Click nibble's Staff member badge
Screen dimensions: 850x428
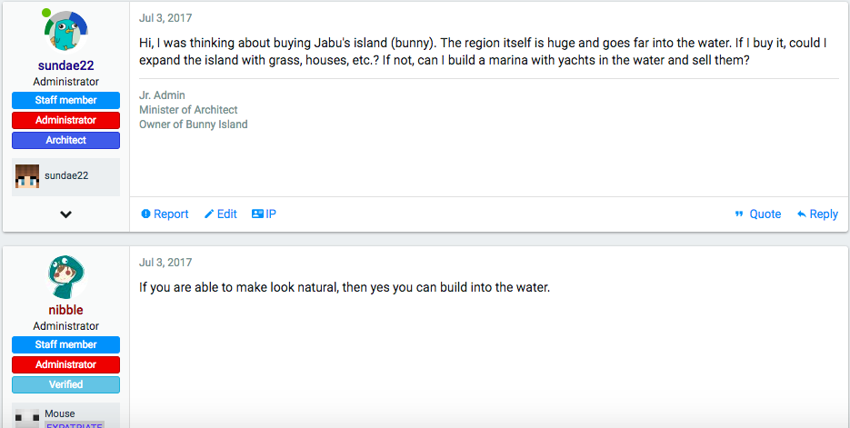click(x=65, y=344)
